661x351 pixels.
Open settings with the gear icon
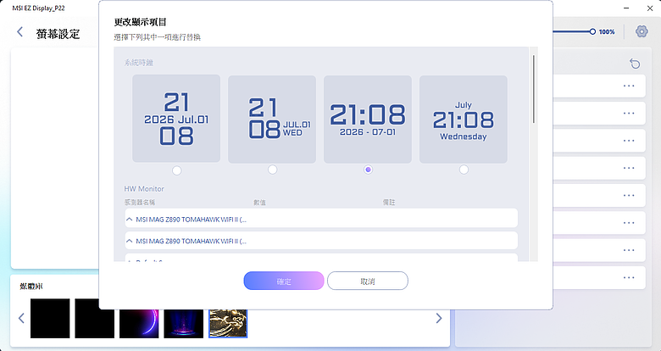click(642, 31)
